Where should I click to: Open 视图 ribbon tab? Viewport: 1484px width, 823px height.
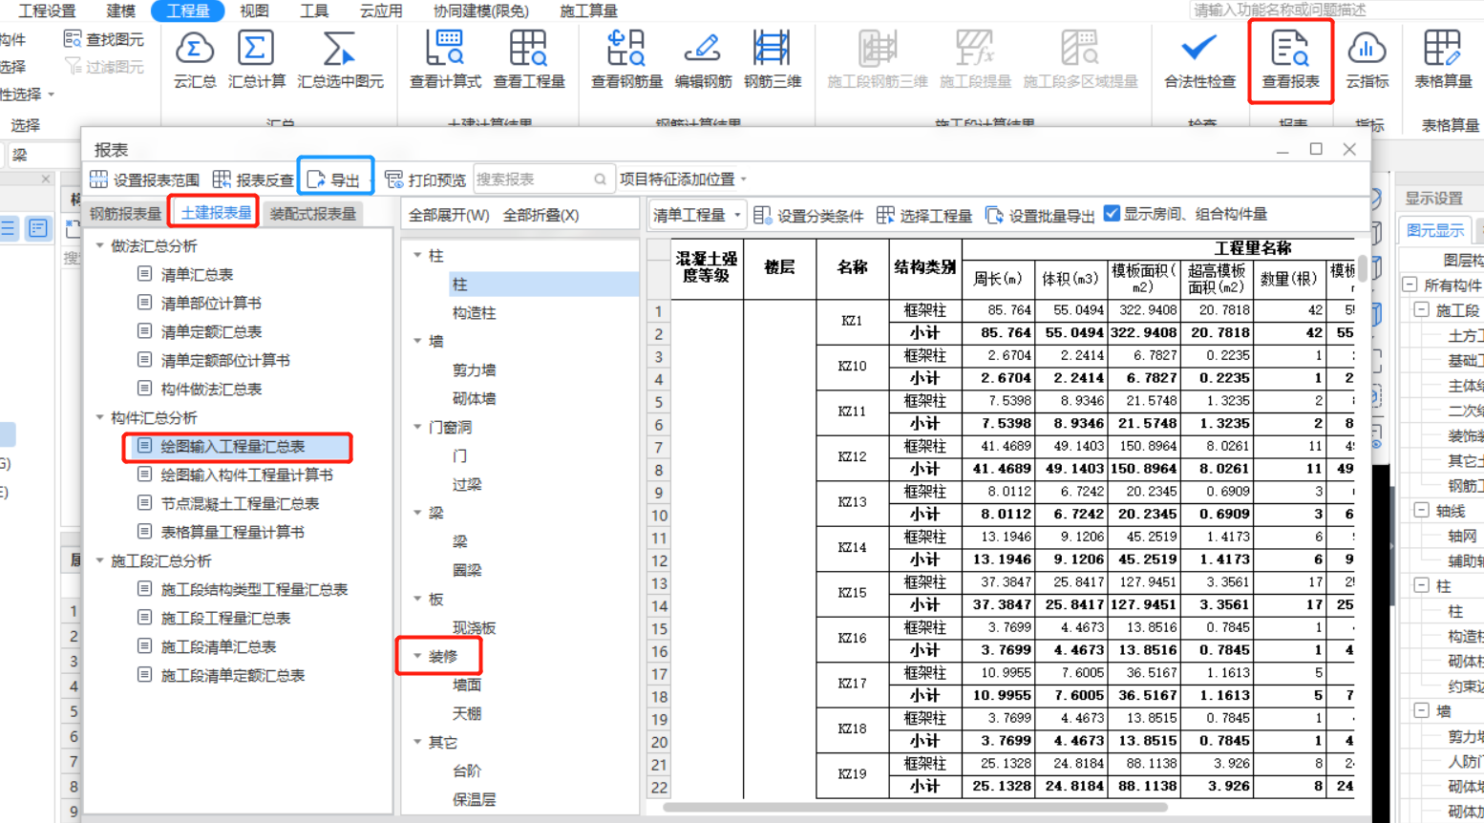coord(254,11)
